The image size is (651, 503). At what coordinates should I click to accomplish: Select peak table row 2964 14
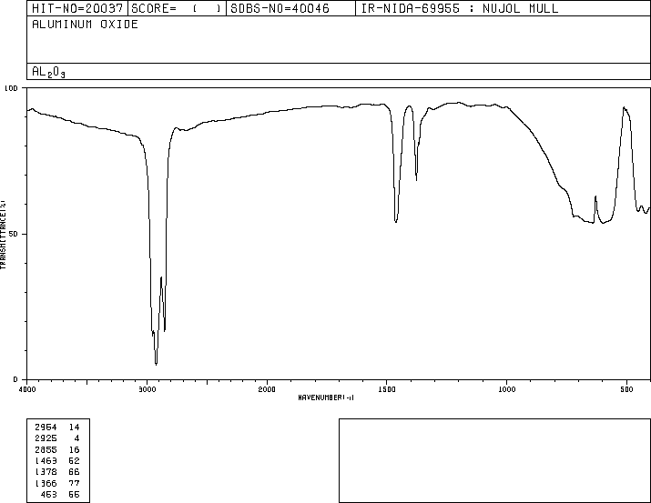coord(56,428)
